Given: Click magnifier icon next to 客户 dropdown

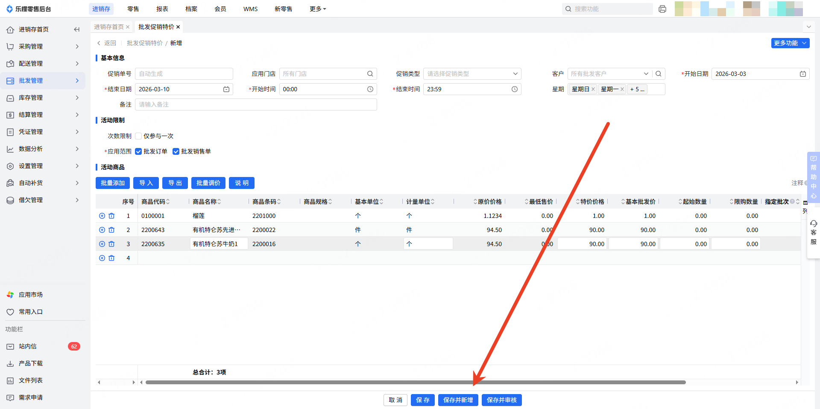Looking at the screenshot, I should 659,74.
